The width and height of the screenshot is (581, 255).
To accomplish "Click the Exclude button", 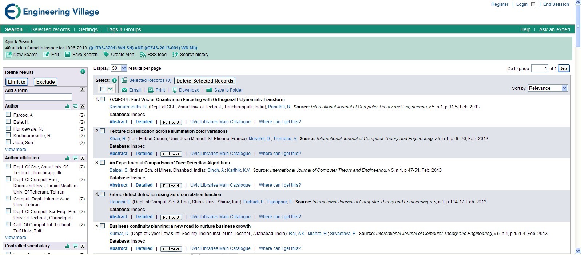I will (45, 82).
